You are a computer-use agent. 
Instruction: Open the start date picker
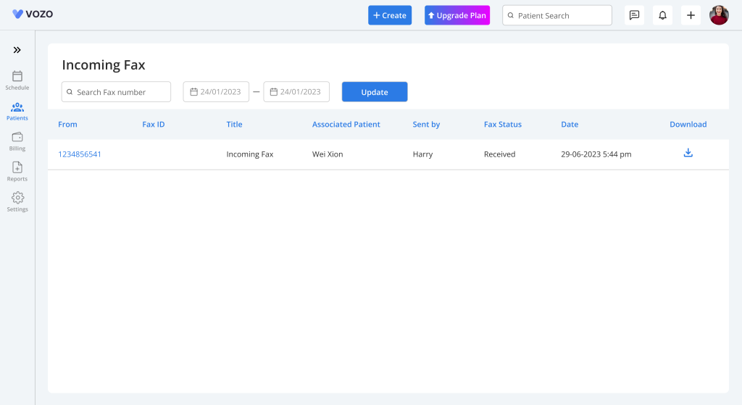pos(216,92)
